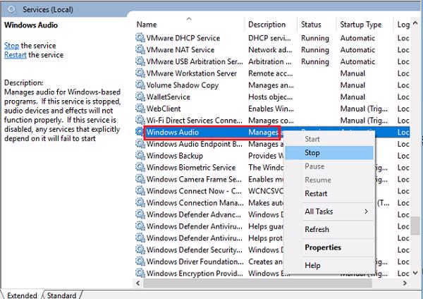The height and width of the screenshot is (299, 423).
Task: Click the greyed-out Start menu entry
Action: pyautogui.click(x=329, y=139)
